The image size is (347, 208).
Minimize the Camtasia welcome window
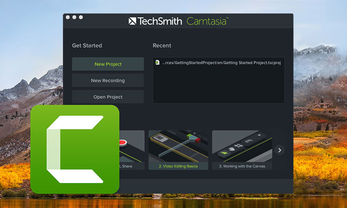74,17
